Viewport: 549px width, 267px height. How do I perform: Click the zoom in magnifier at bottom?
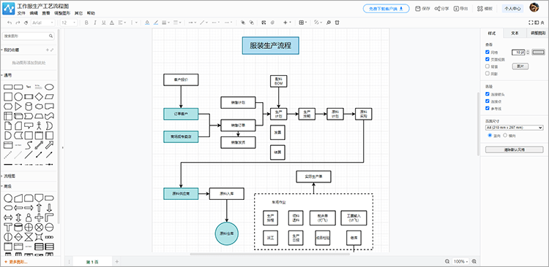(x=474, y=261)
